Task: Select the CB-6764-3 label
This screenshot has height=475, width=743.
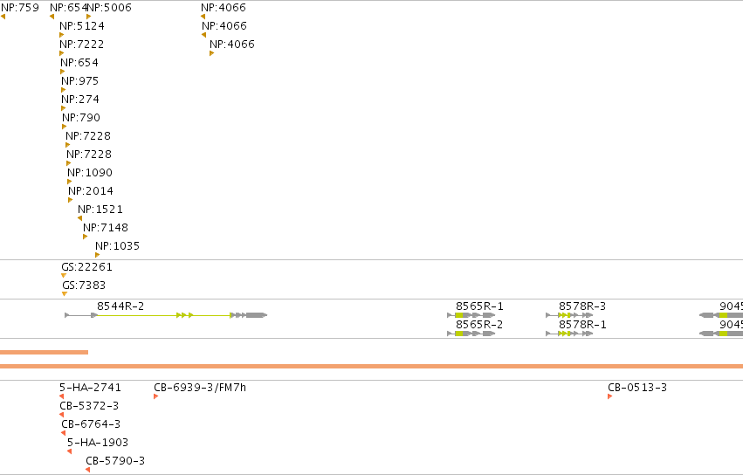Action: [x=91, y=424]
